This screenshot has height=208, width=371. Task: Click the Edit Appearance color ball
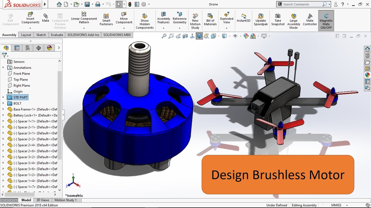[x=246, y=36]
